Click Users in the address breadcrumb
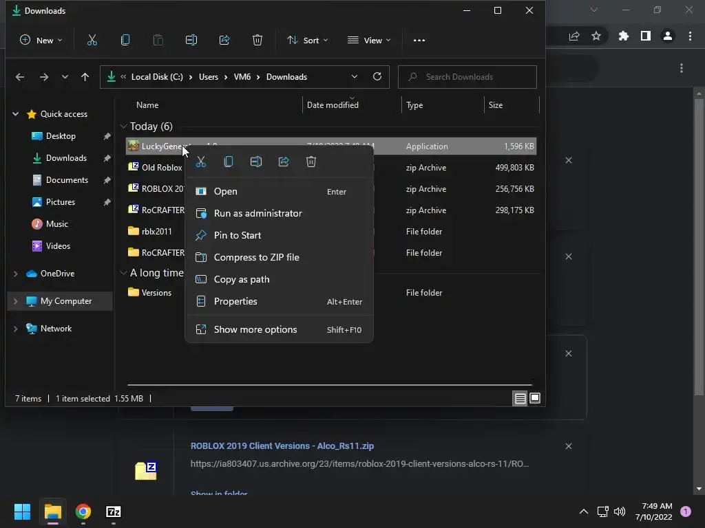 click(x=209, y=77)
